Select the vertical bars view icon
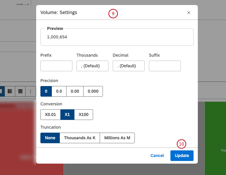The height and width of the screenshot is (175, 226). point(10,91)
